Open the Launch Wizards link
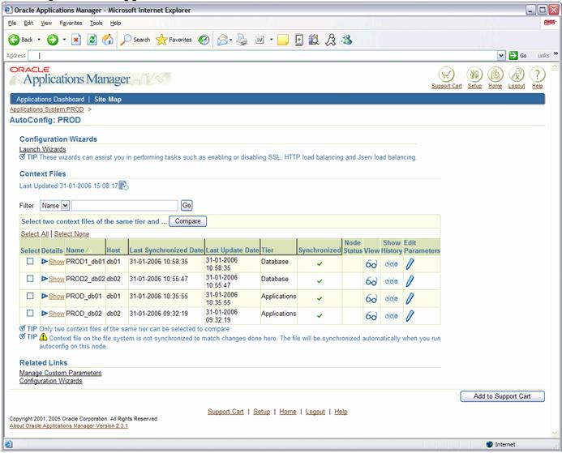 [43, 149]
